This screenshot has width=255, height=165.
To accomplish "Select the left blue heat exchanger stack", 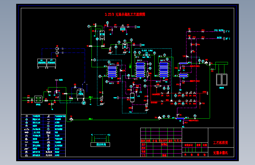I will point(112,71).
